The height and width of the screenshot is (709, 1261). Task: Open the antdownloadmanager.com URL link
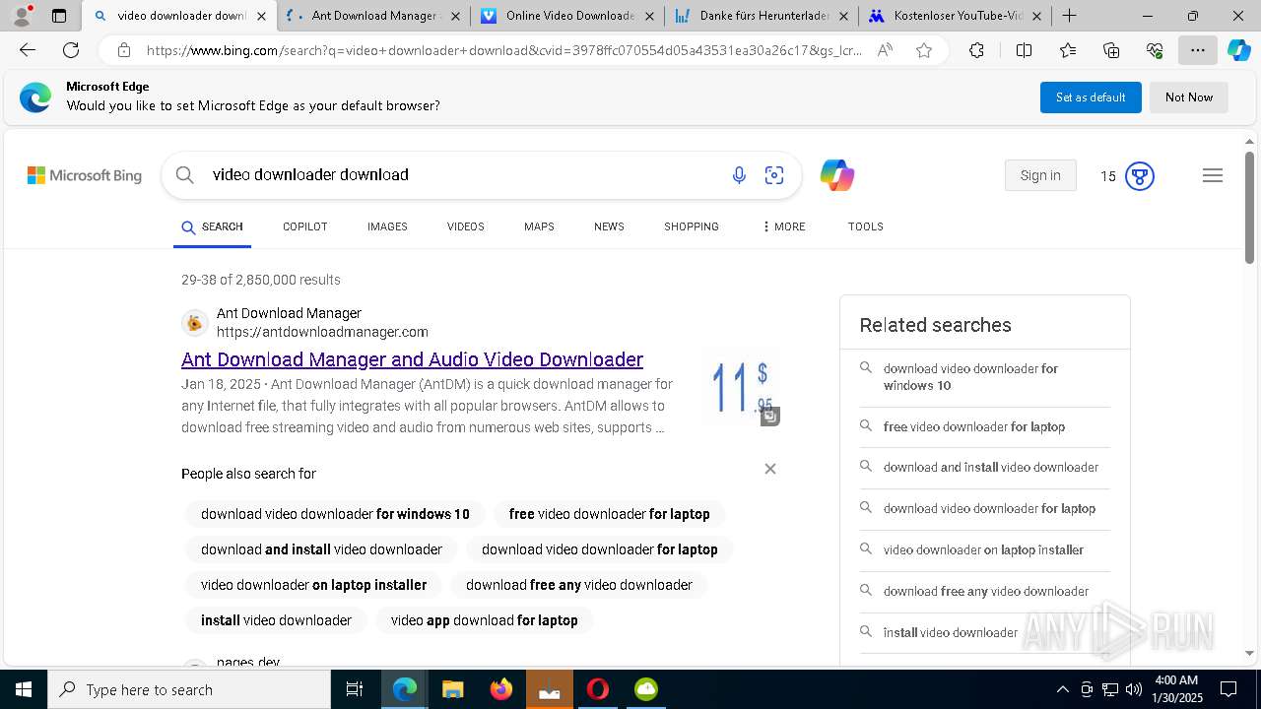(x=322, y=332)
